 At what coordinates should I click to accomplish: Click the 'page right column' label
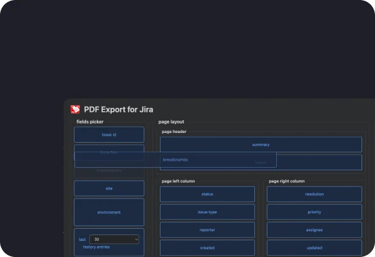287,181
